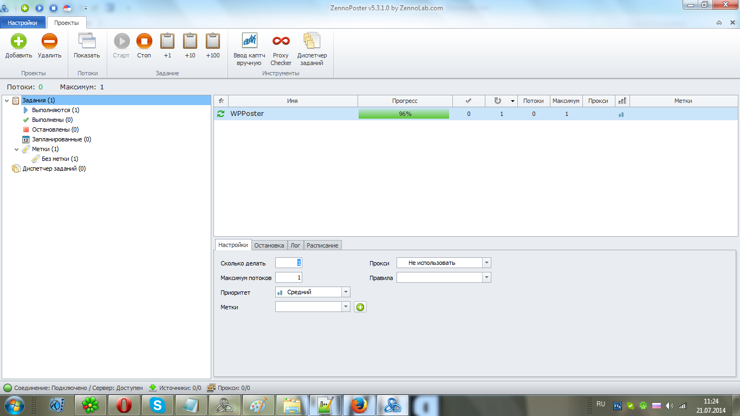The height and width of the screenshot is (416, 740).
Task: Click the connection status in the status bar
Action: click(74, 388)
